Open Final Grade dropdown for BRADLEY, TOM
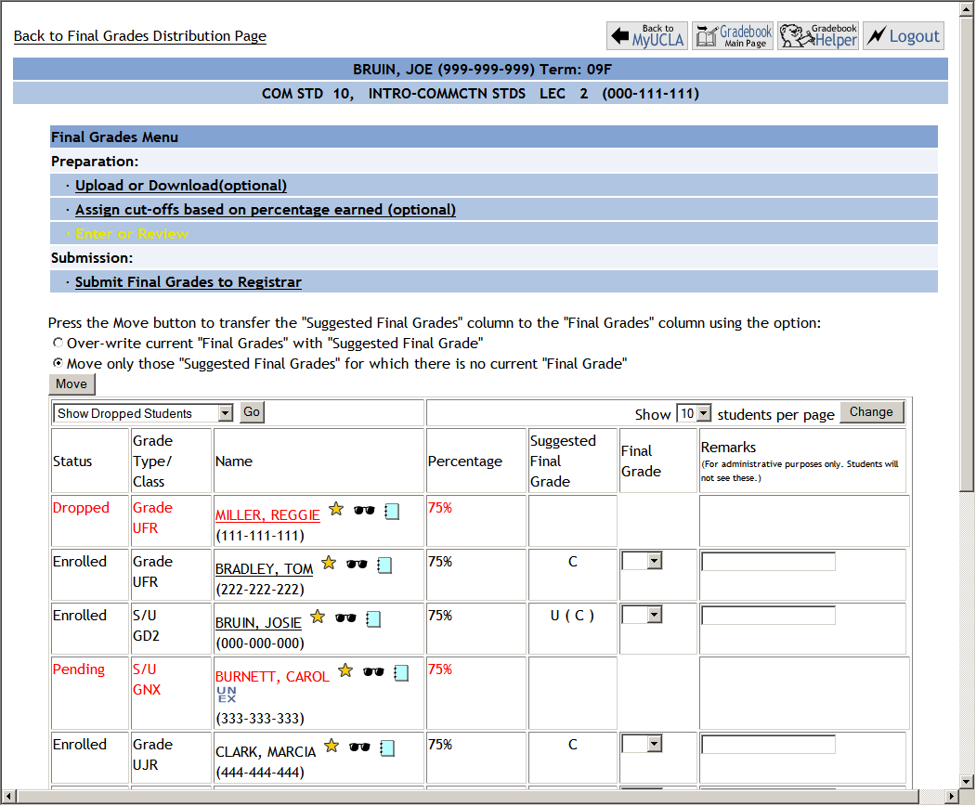 point(643,561)
